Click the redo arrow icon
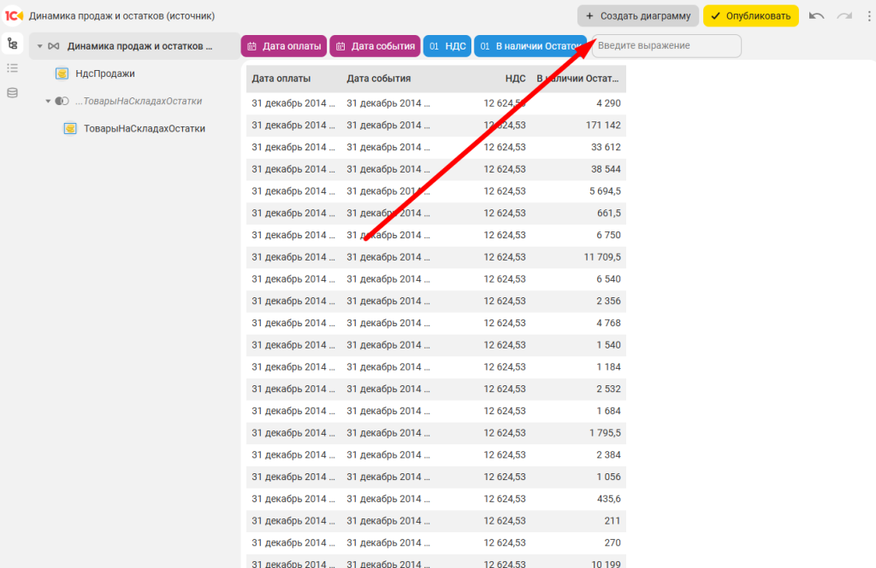 pos(844,16)
